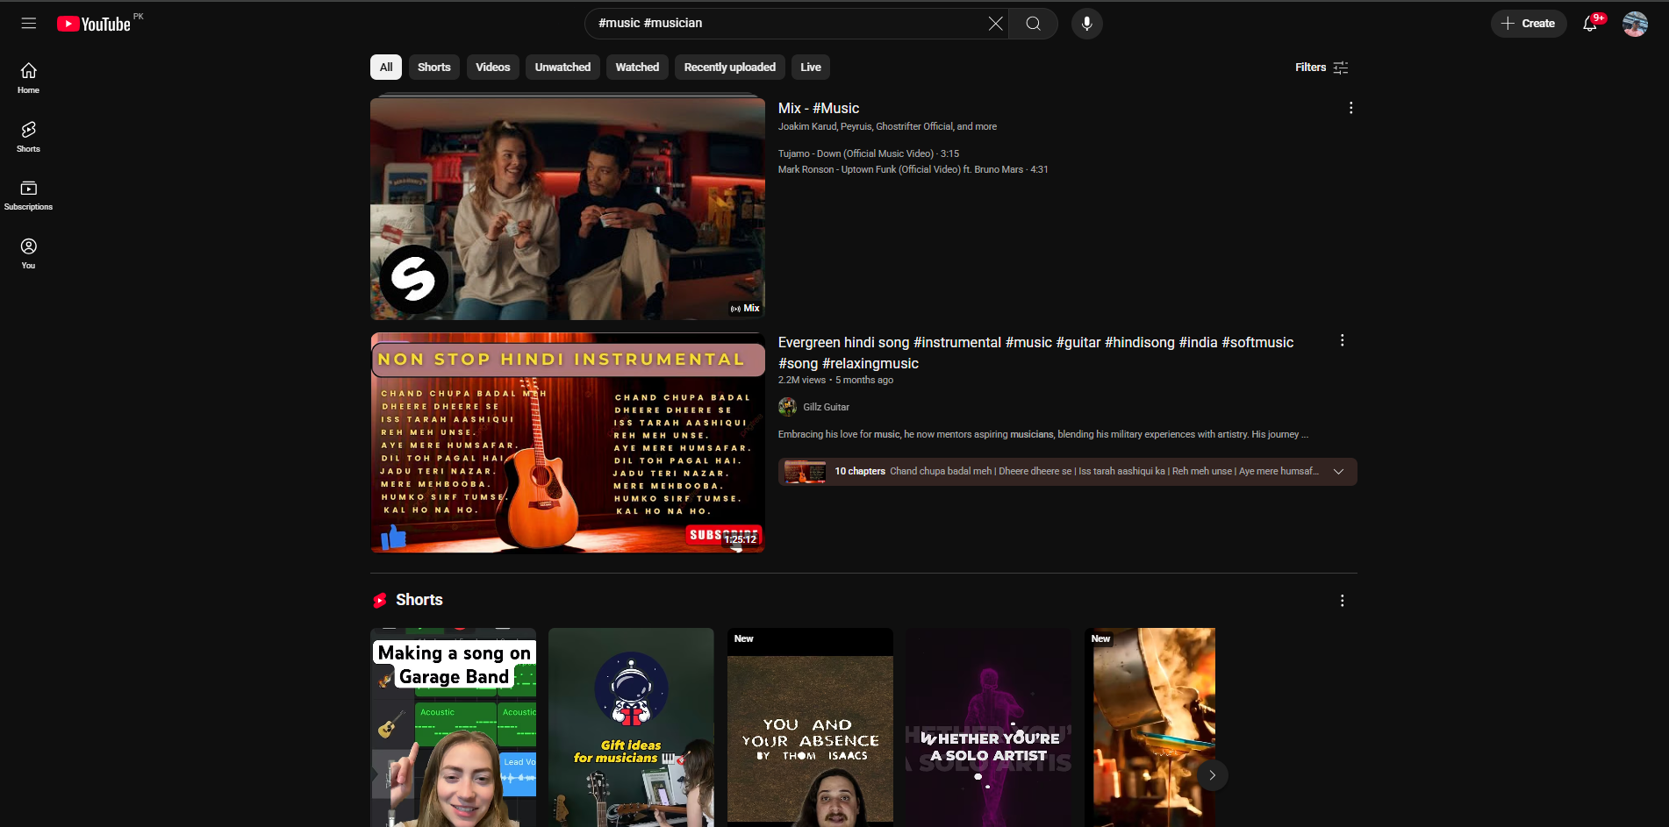1669x827 pixels.
Task: Open Whether You're a Solo Artist short
Action: (988, 728)
